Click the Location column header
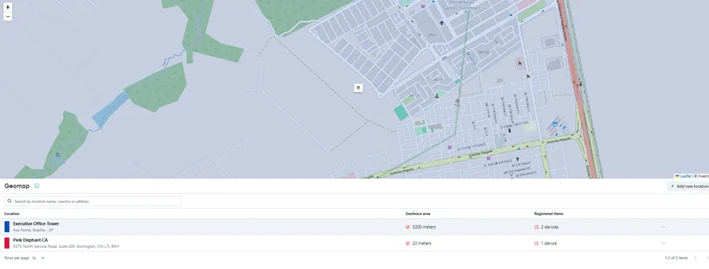Image resolution: width=709 pixels, height=269 pixels. tap(12, 214)
